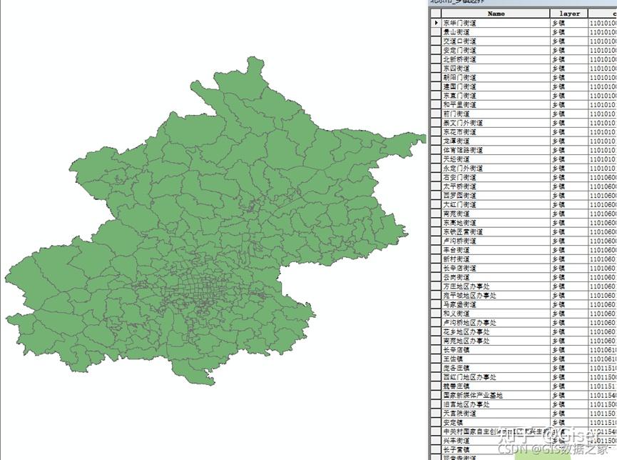The height and width of the screenshot is (460, 617).
Task: Click the 国家新媒体产业基地 cell
Action: tap(496, 395)
